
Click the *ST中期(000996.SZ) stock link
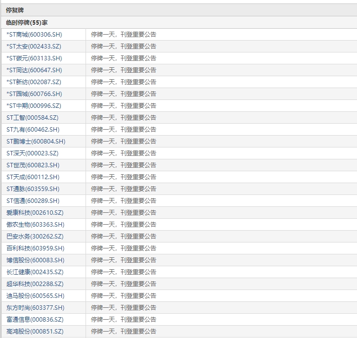pos(34,106)
